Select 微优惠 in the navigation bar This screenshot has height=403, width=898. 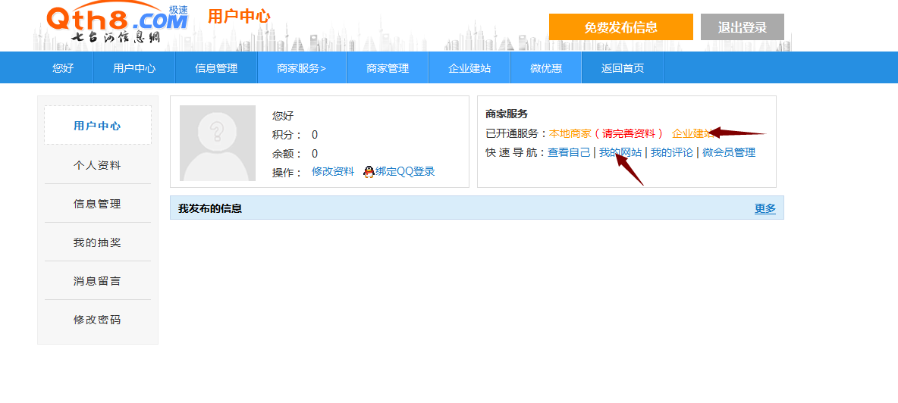tap(546, 68)
